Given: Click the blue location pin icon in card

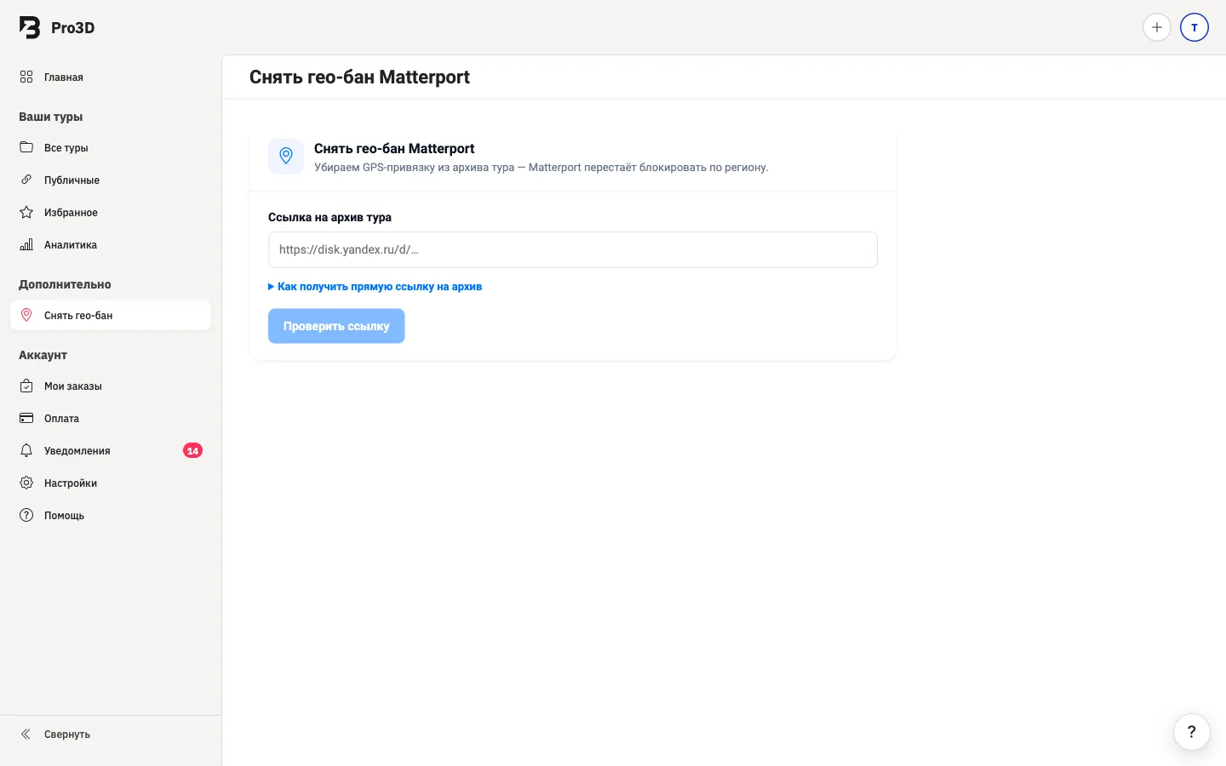Looking at the screenshot, I should click(286, 157).
